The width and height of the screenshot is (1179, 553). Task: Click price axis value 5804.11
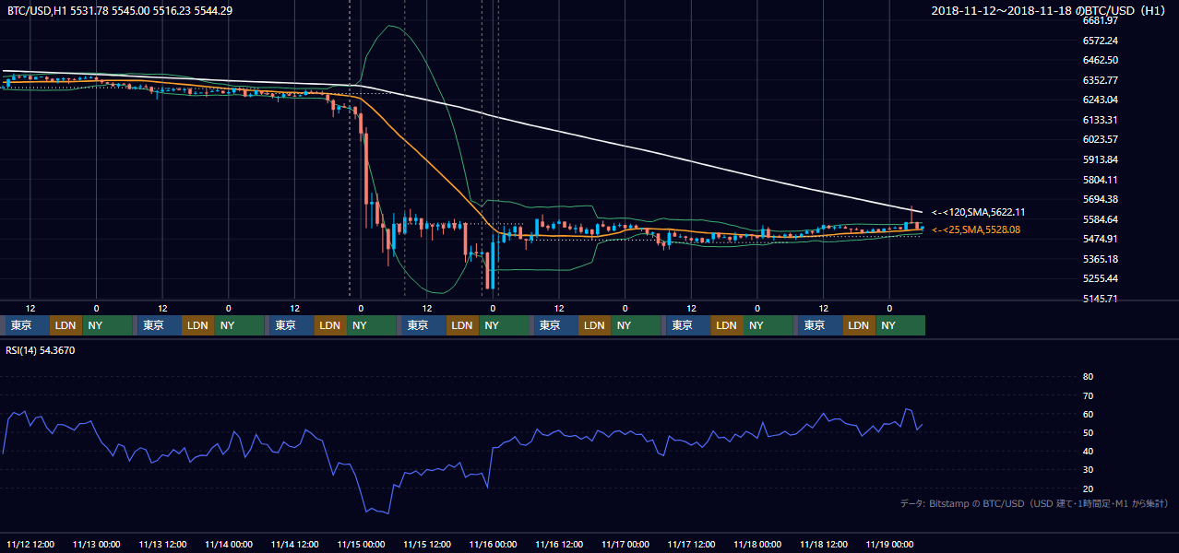coord(1101,180)
